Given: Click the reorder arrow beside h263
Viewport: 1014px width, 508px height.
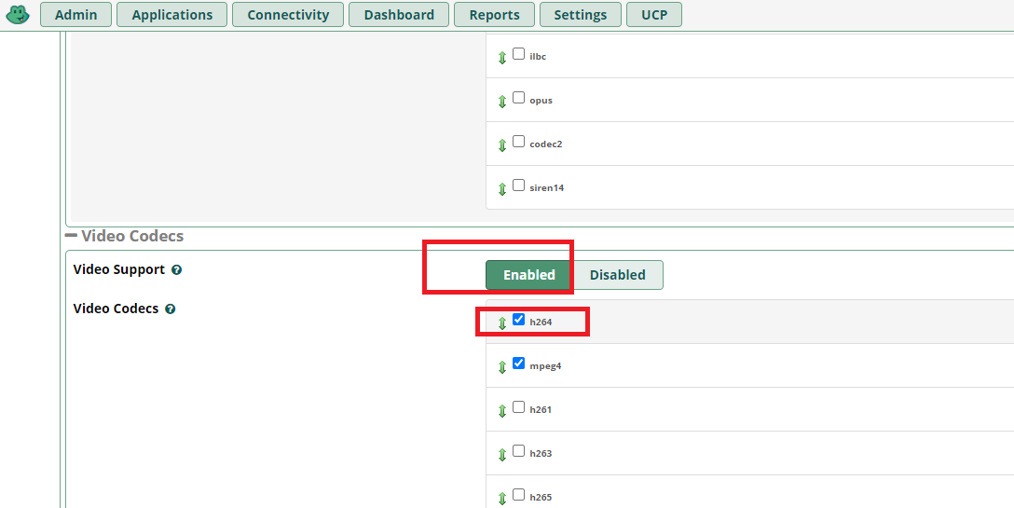Looking at the screenshot, I should (502, 454).
